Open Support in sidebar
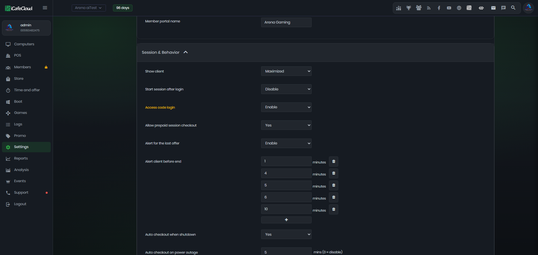Screen dimensions: 538x255 pos(26,193)
